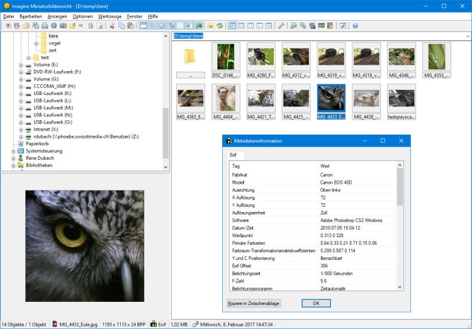
Task: Click the scissors Cut icon in toolbar
Action: [112, 26]
